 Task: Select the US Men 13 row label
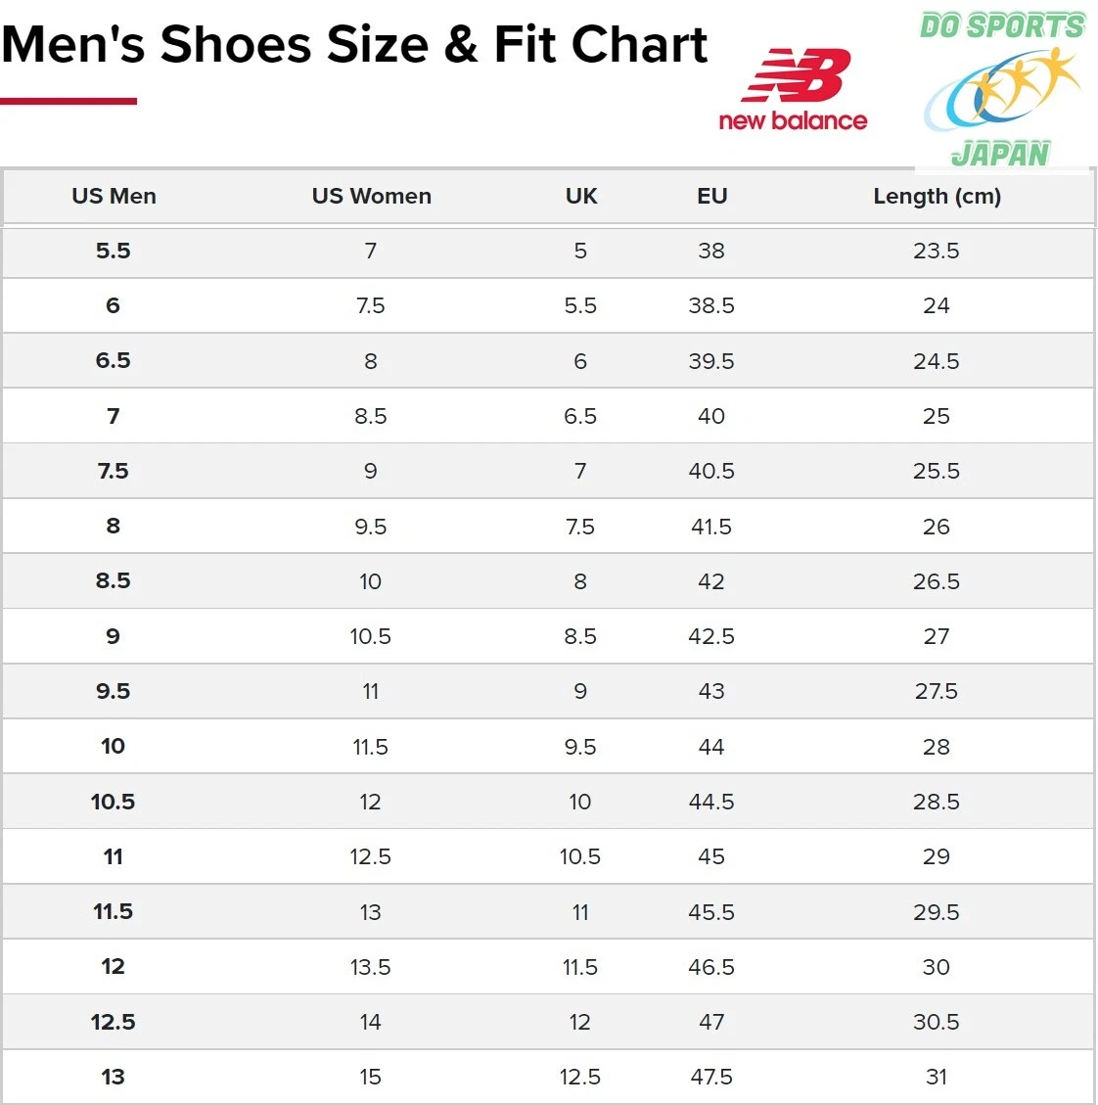coord(114,1077)
